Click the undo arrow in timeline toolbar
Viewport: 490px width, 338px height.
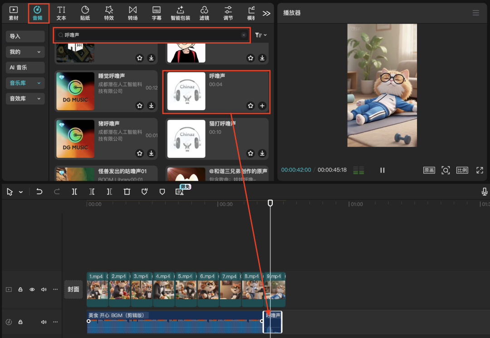(x=39, y=192)
